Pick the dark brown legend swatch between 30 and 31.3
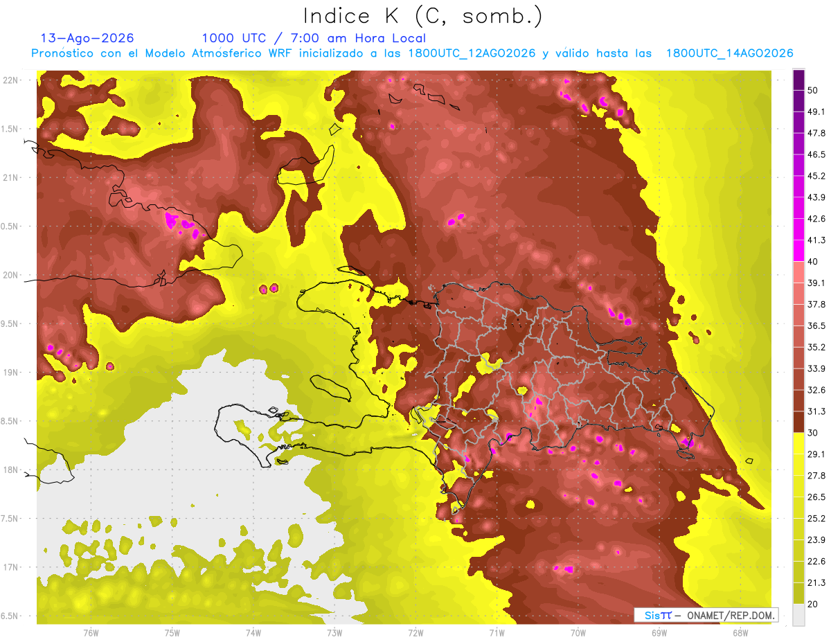Image resolution: width=831 pixels, height=642 pixels. point(798,422)
